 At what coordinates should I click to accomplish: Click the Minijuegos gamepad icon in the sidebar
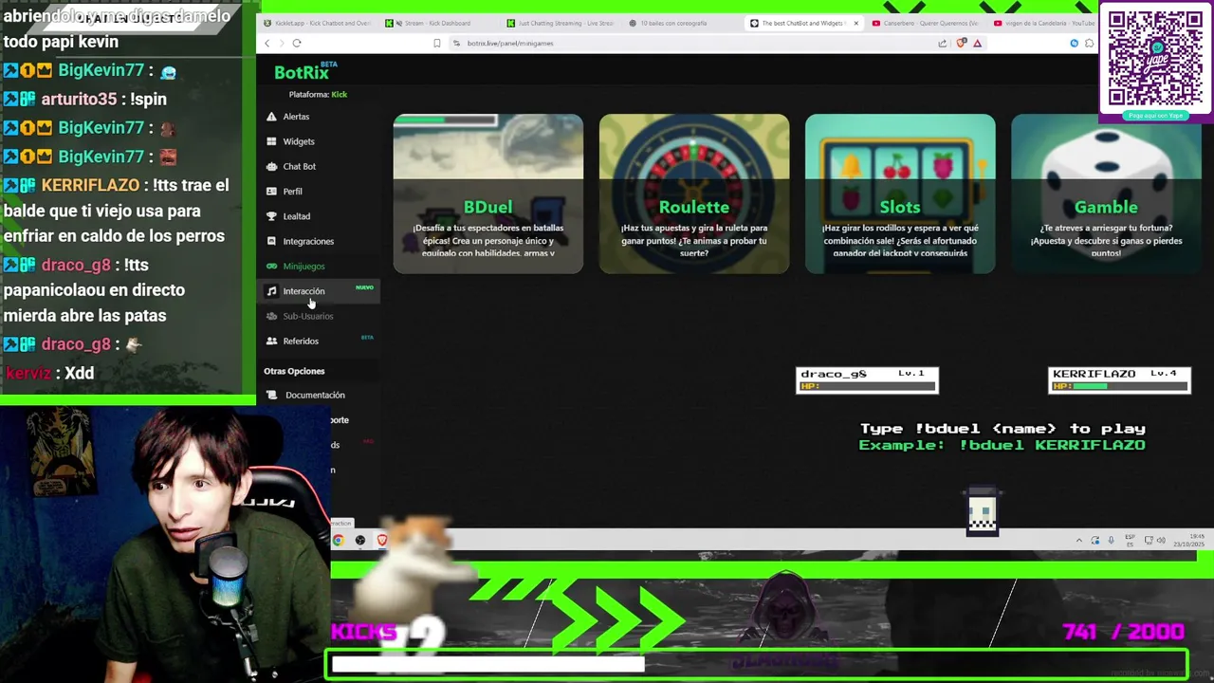coord(271,267)
